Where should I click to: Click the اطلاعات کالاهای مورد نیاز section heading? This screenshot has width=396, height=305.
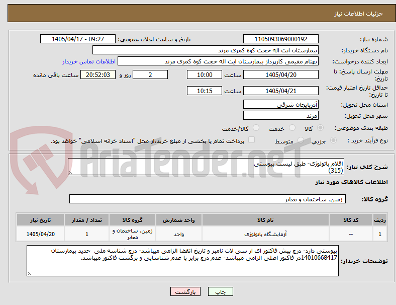click(351, 182)
